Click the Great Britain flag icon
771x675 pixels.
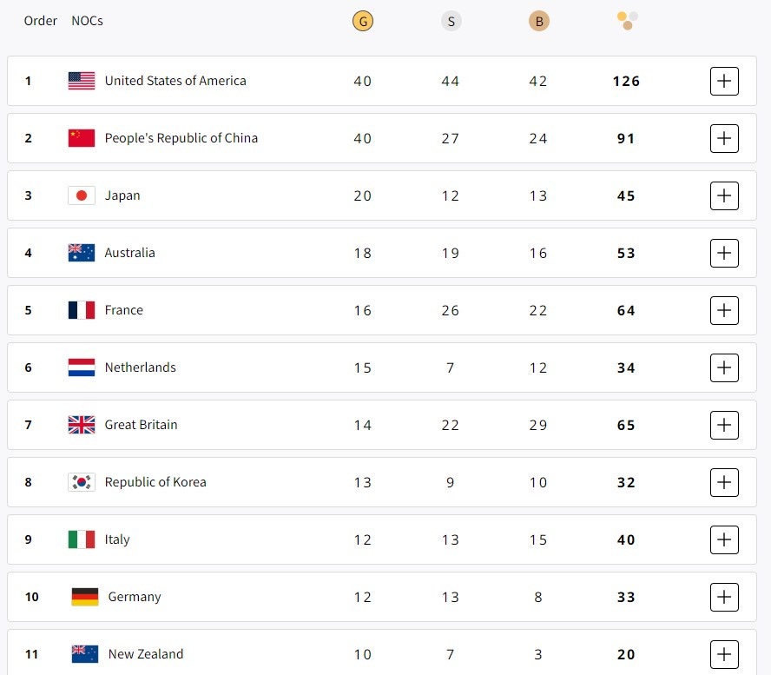tap(82, 425)
